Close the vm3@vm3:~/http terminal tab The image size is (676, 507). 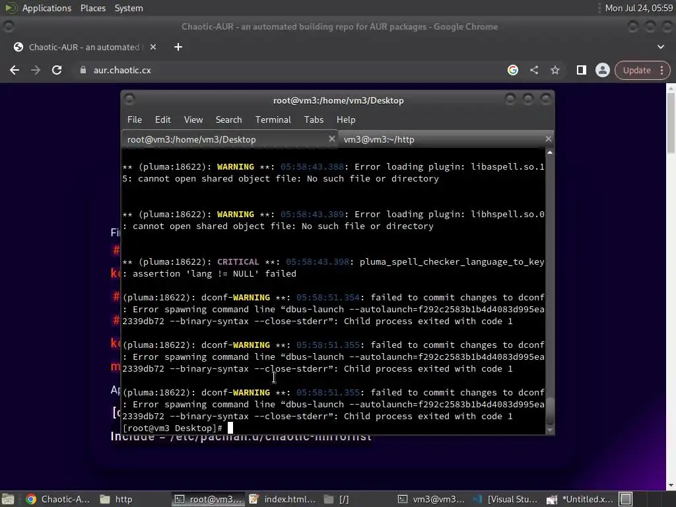point(548,139)
